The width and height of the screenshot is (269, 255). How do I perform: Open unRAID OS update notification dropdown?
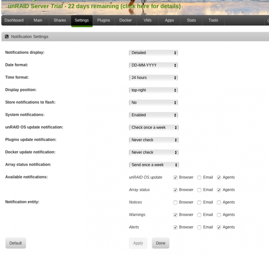[154, 128]
